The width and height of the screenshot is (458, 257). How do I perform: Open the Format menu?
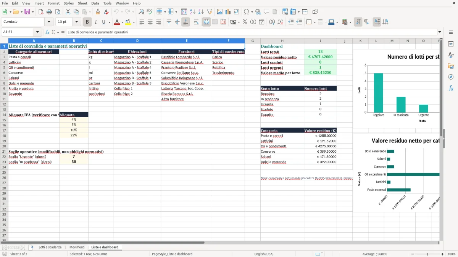click(53, 3)
